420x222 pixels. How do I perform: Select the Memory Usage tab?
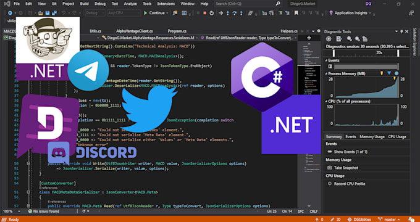click(372, 137)
